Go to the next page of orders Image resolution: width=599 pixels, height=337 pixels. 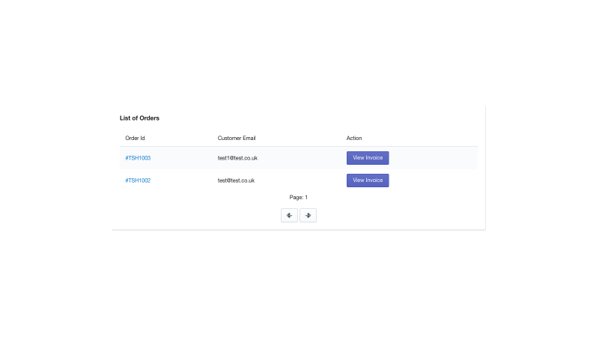pyautogui.click(x=308, y=216)
